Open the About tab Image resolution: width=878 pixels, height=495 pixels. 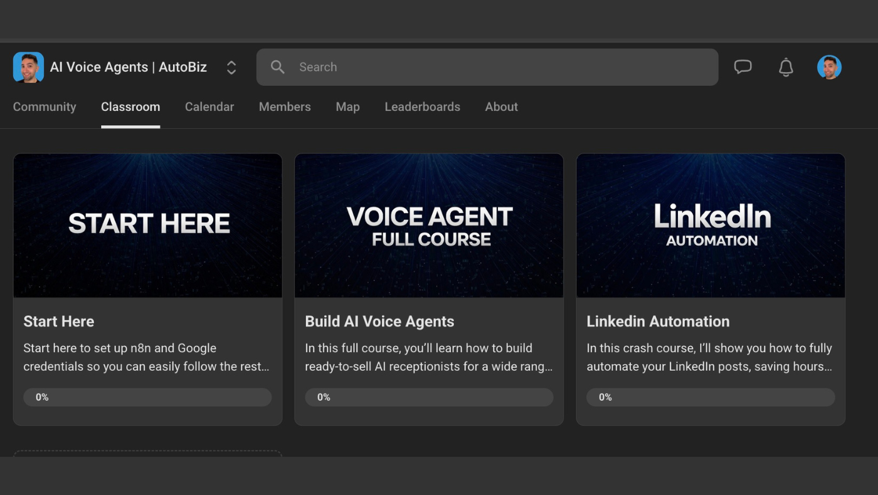(501, 107)
